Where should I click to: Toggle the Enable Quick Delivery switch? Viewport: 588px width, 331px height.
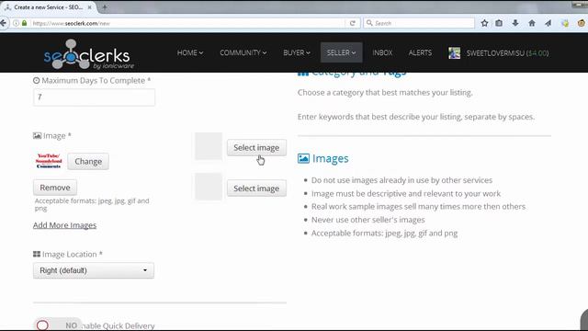(57, 325)
